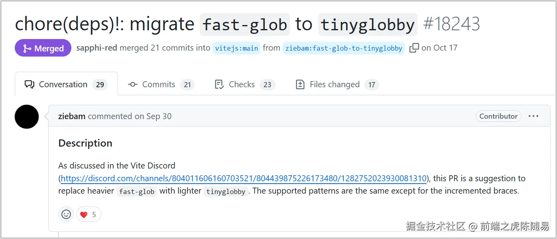Click the purple Merged status badge
Image resolution: width=557 pixels, height=239 pixels.
[x=43, y=48]
